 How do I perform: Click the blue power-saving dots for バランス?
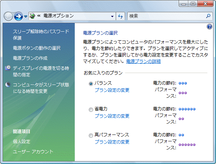(x=183, y=83)
